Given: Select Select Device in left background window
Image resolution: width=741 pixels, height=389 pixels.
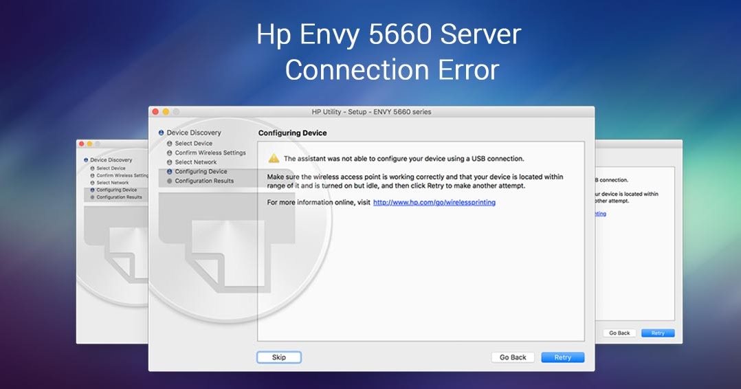Looking at the screenshot, I should (x=108, y=168).
